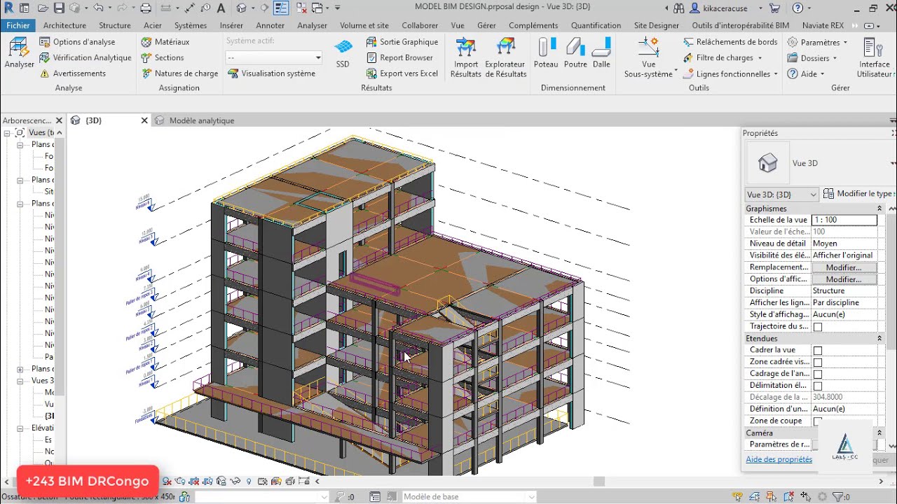The image size is (897, 504).
Task: Click Modifier le type button
Action: coord(859,194)
